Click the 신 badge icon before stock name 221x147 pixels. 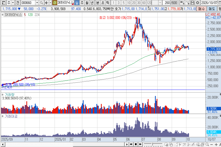[x=55, y=3]
